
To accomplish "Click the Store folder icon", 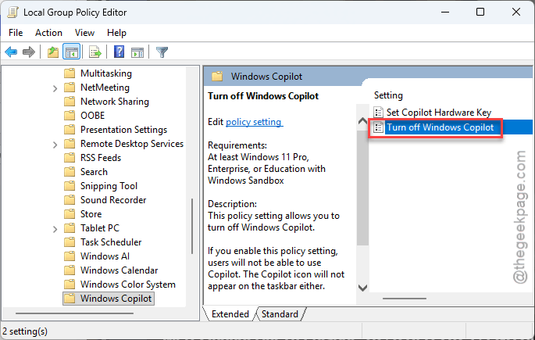I will pyautogui.click(x=70, y=213).
